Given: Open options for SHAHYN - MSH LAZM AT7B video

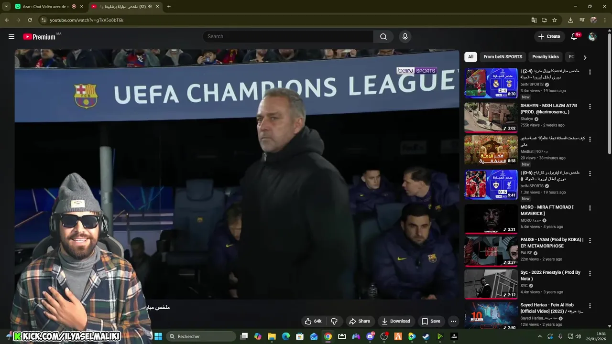Looking at the screenshot, I should (x=590, y=107).
